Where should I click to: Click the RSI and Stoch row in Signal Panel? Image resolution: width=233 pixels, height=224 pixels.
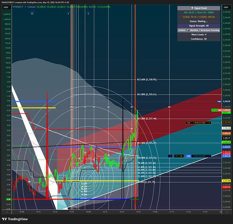(199, 13)
